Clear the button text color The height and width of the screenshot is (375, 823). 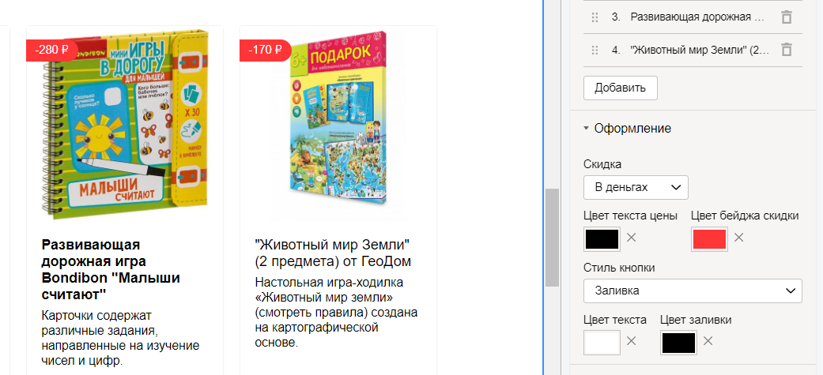[x=632, y=341]
